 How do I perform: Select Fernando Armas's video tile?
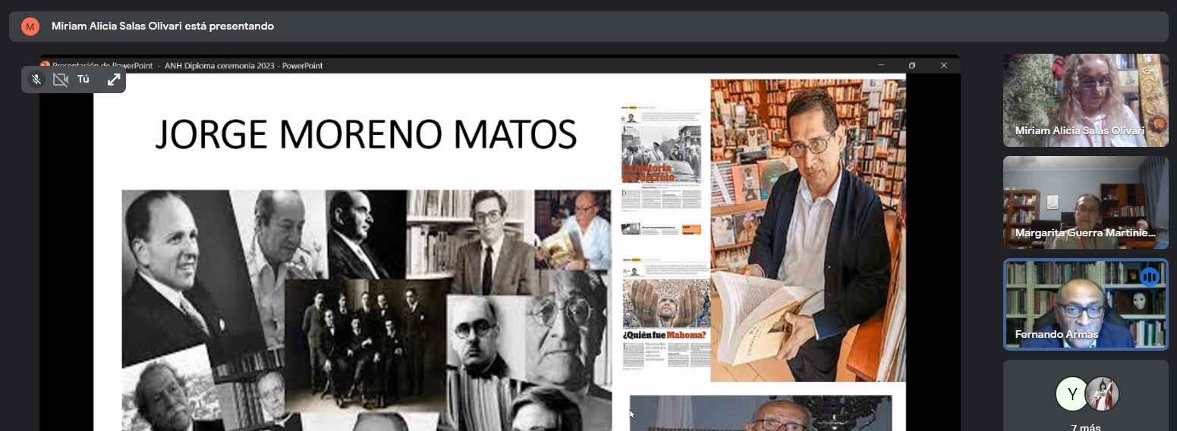coord(1085,305)
